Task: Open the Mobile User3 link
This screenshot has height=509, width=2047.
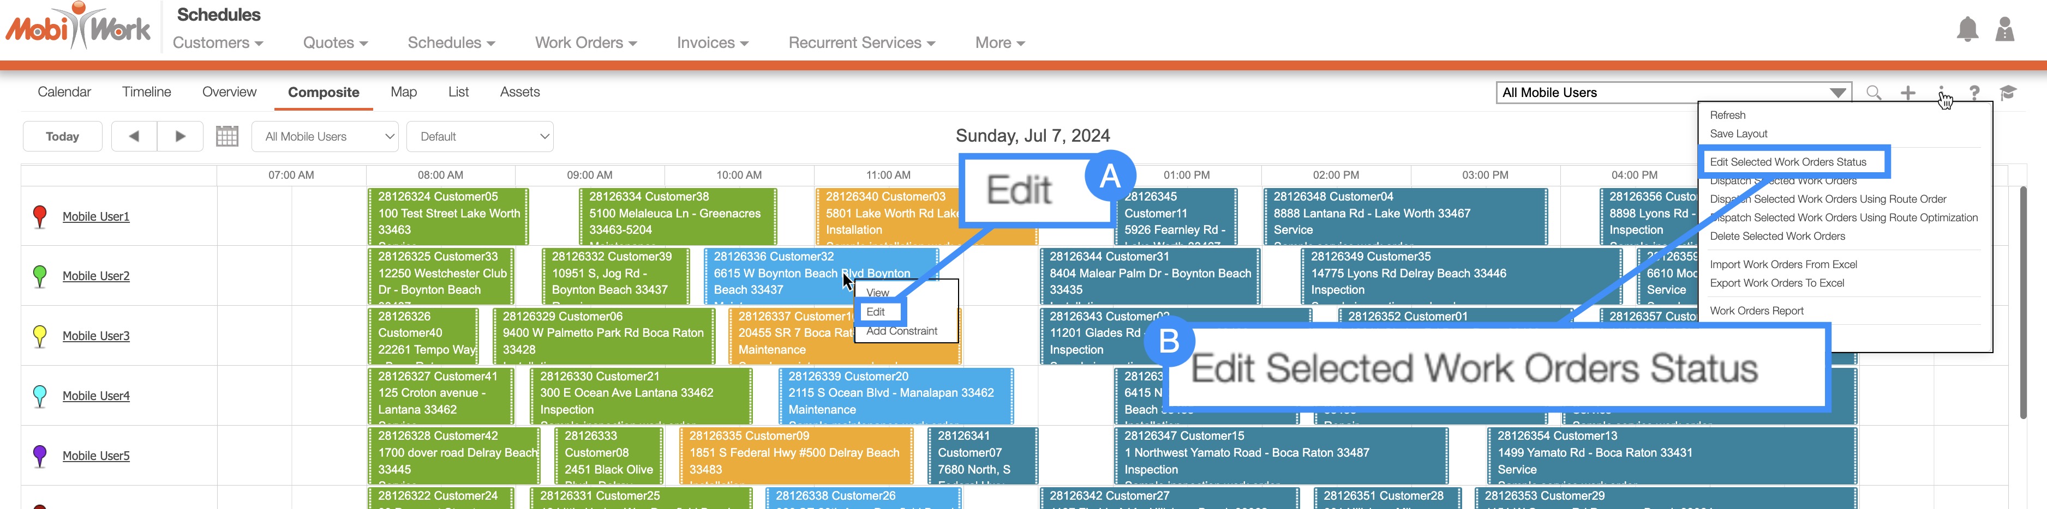Action: tap(95, 336)
